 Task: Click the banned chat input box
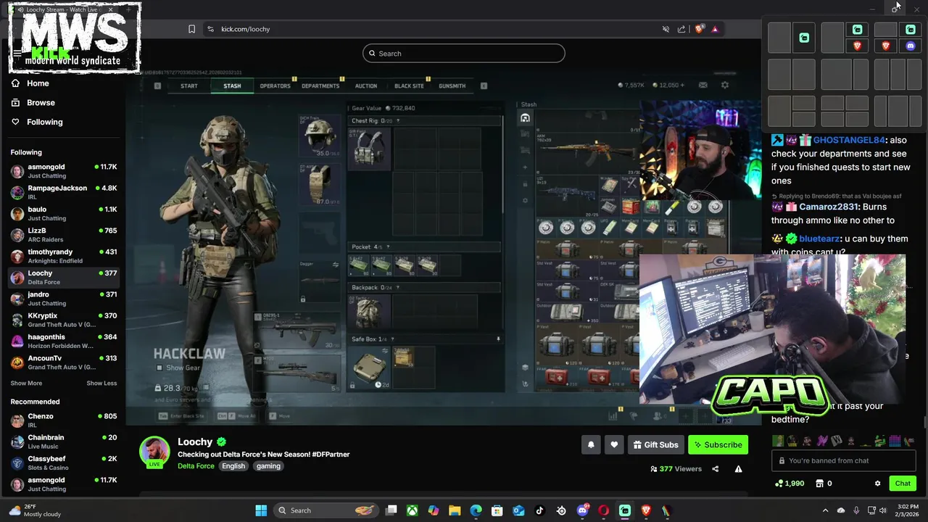(x=845, y=460)
